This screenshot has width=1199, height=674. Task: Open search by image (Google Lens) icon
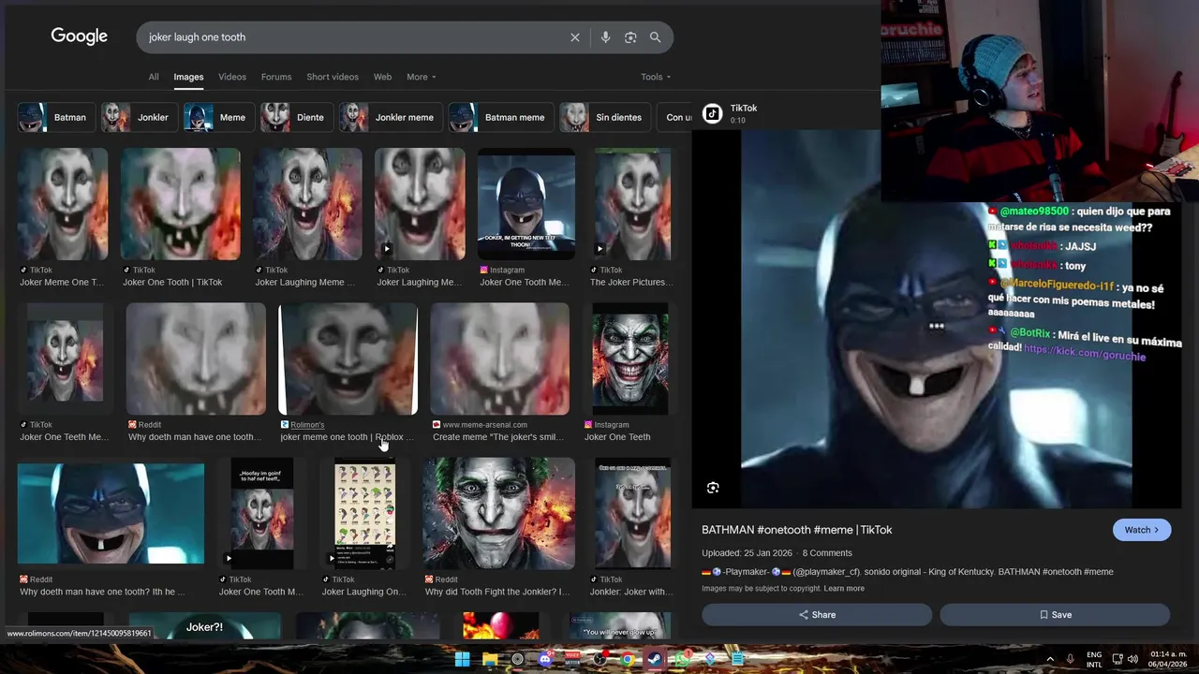click(x=630, y=37)
